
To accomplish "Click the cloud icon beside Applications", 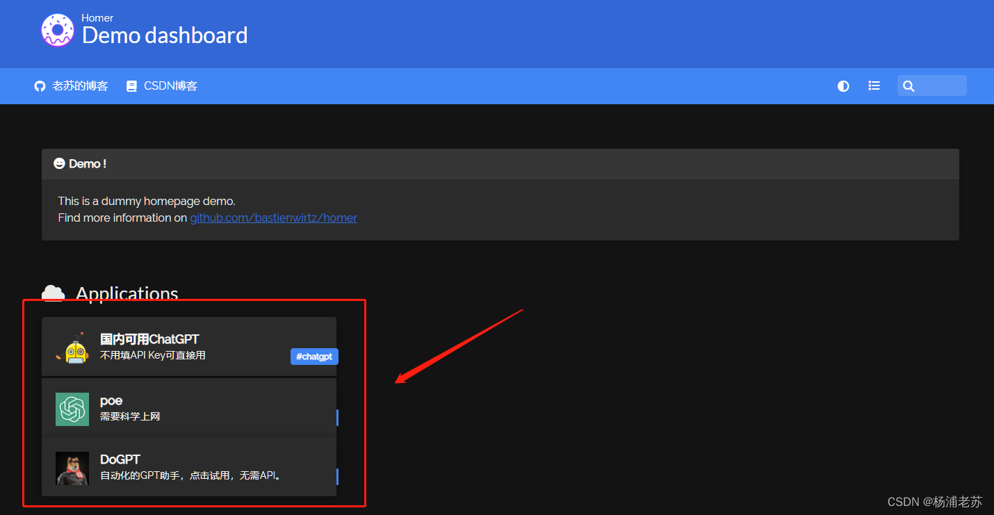I will pyautogui.click(x=54, y=294).
